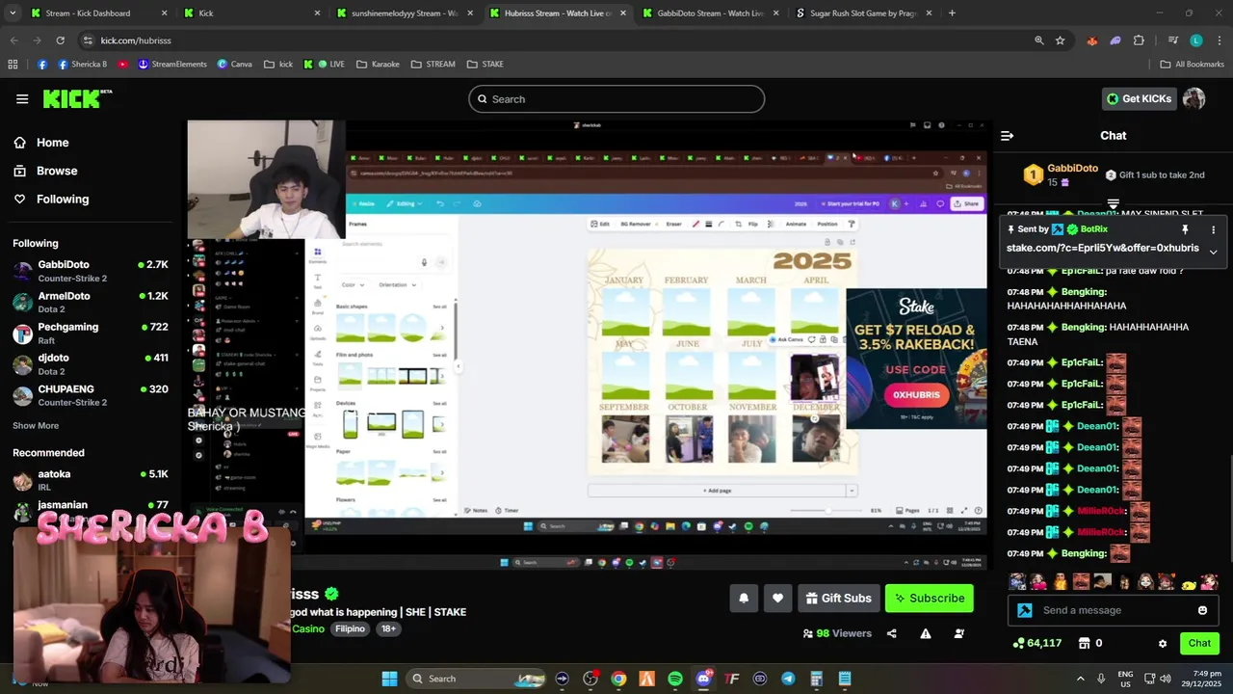Image resolution: width=1233 pixels, height=694 pixels.
Task: Follow the channel with heart button
Action: pyautogui.click(x=778, y=599)
